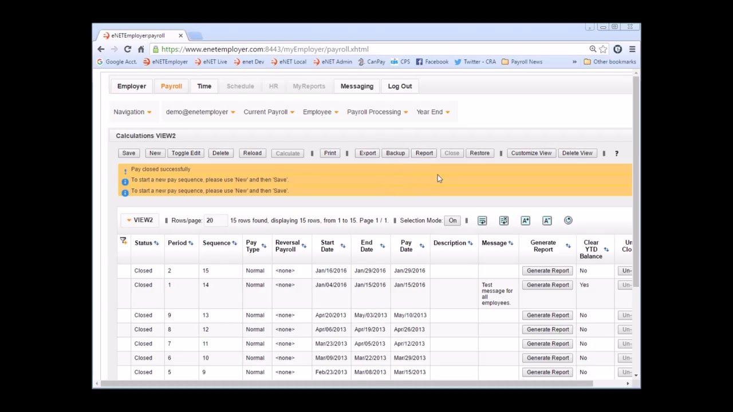Expand the Navigation dropdown menu
The image size is (733, 412).
pyautogui.click(x=132, y=112)
